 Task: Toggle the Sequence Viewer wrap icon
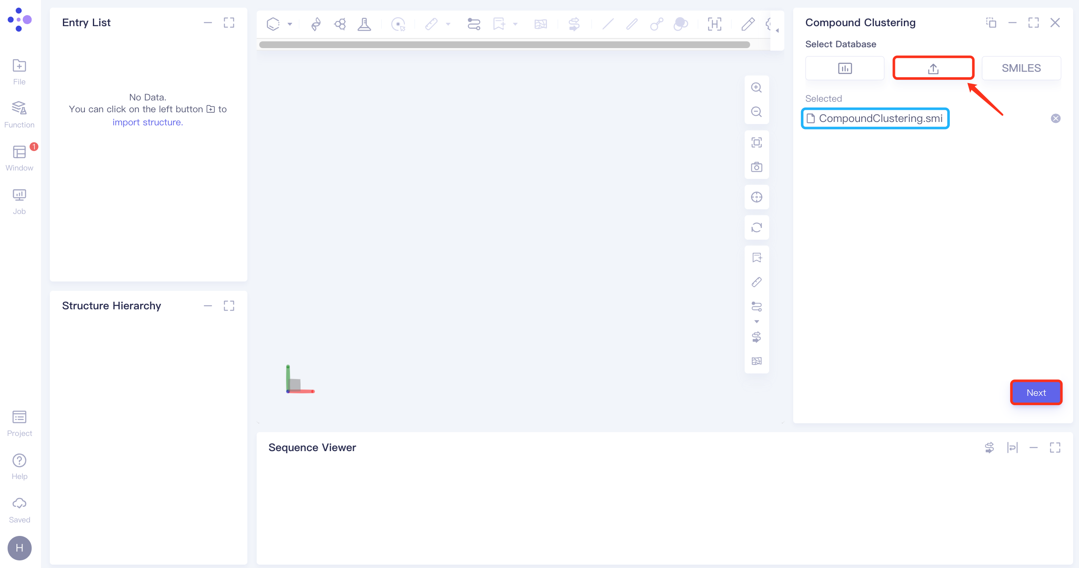1012,448
